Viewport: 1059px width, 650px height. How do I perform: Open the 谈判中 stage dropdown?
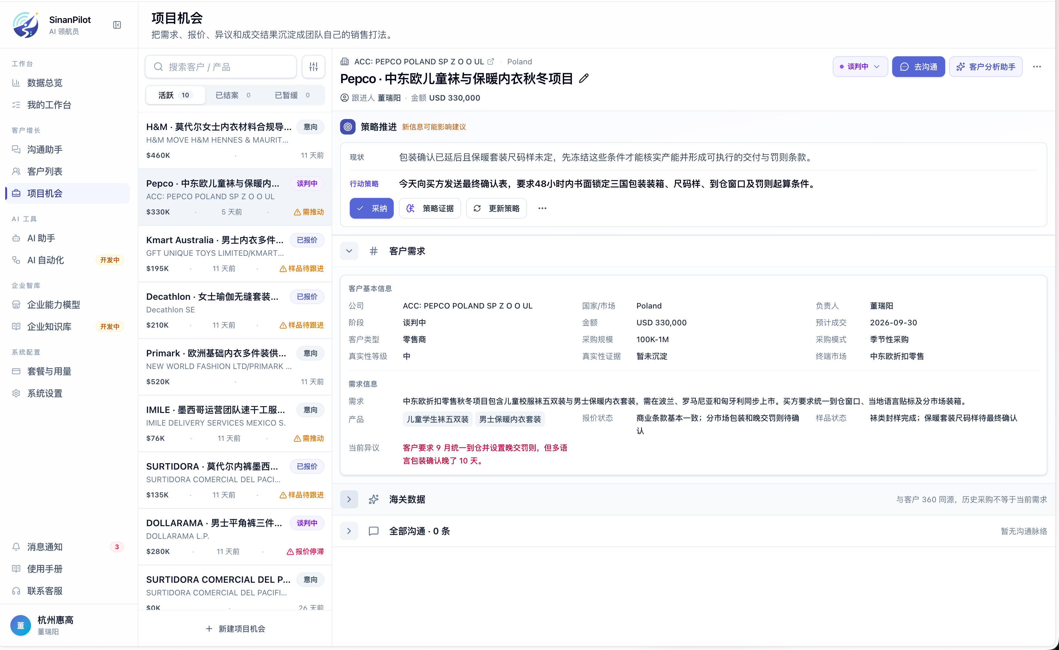click(860, 67)
